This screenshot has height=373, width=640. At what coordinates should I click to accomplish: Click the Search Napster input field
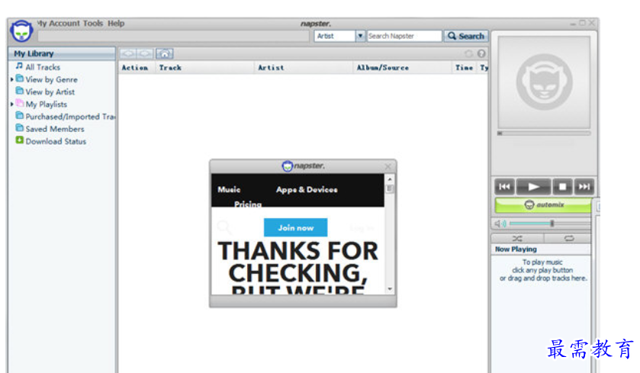tap(404, 36)
